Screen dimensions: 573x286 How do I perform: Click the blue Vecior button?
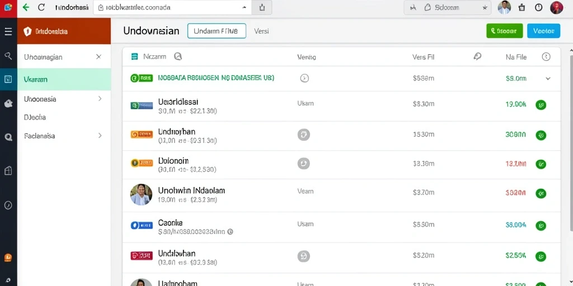[543, 31]
